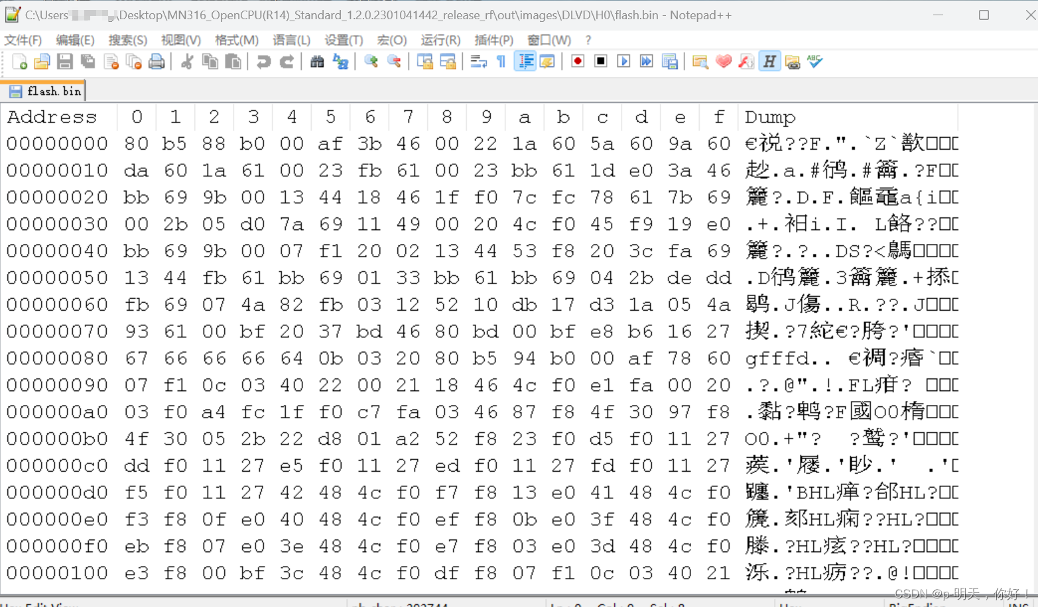Zoom in on the document
The height and width of the screenshot is (607, 1038).
click(x=370, y=61)
